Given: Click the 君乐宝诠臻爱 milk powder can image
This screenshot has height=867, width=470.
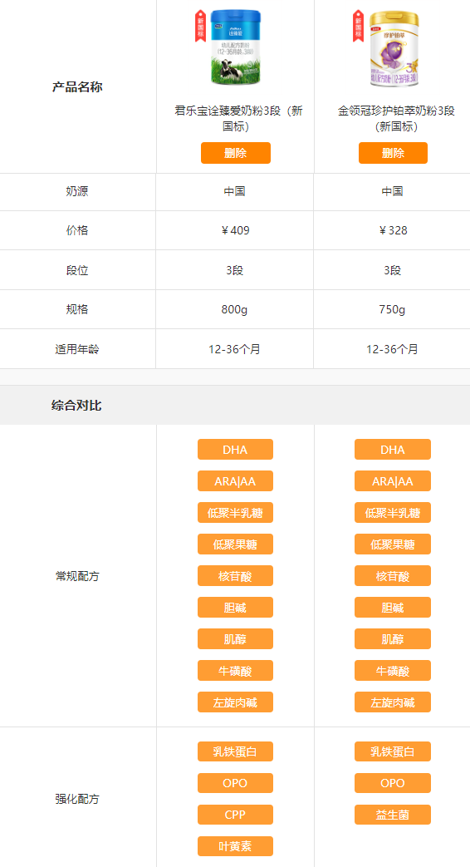Looking at the screenshot, I should point(235,47).
